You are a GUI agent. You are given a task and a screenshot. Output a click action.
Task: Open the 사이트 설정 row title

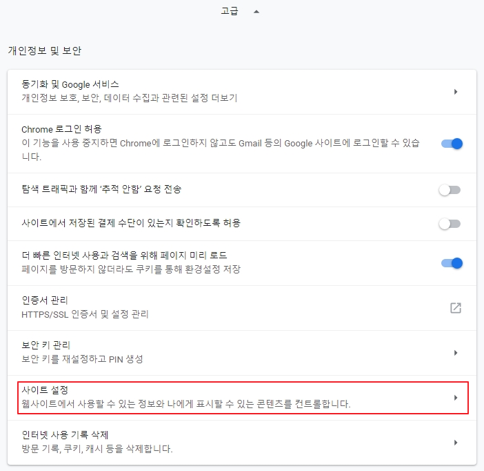[45, 390]
